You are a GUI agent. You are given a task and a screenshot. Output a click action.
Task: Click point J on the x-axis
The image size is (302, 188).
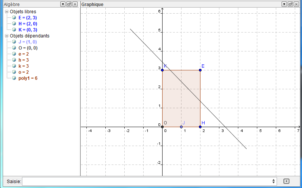pyautogui.click(x=181, y=127)
